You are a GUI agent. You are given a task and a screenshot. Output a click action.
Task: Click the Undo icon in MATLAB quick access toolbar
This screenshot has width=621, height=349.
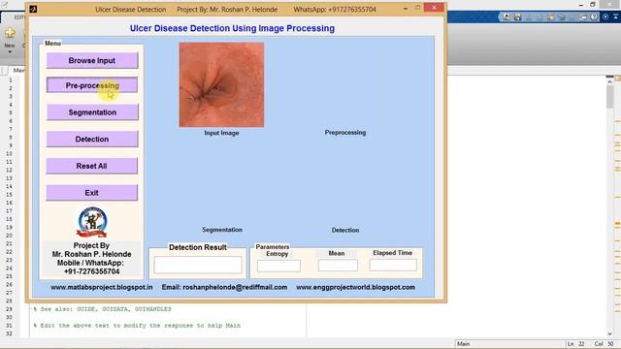pos(561,17)
